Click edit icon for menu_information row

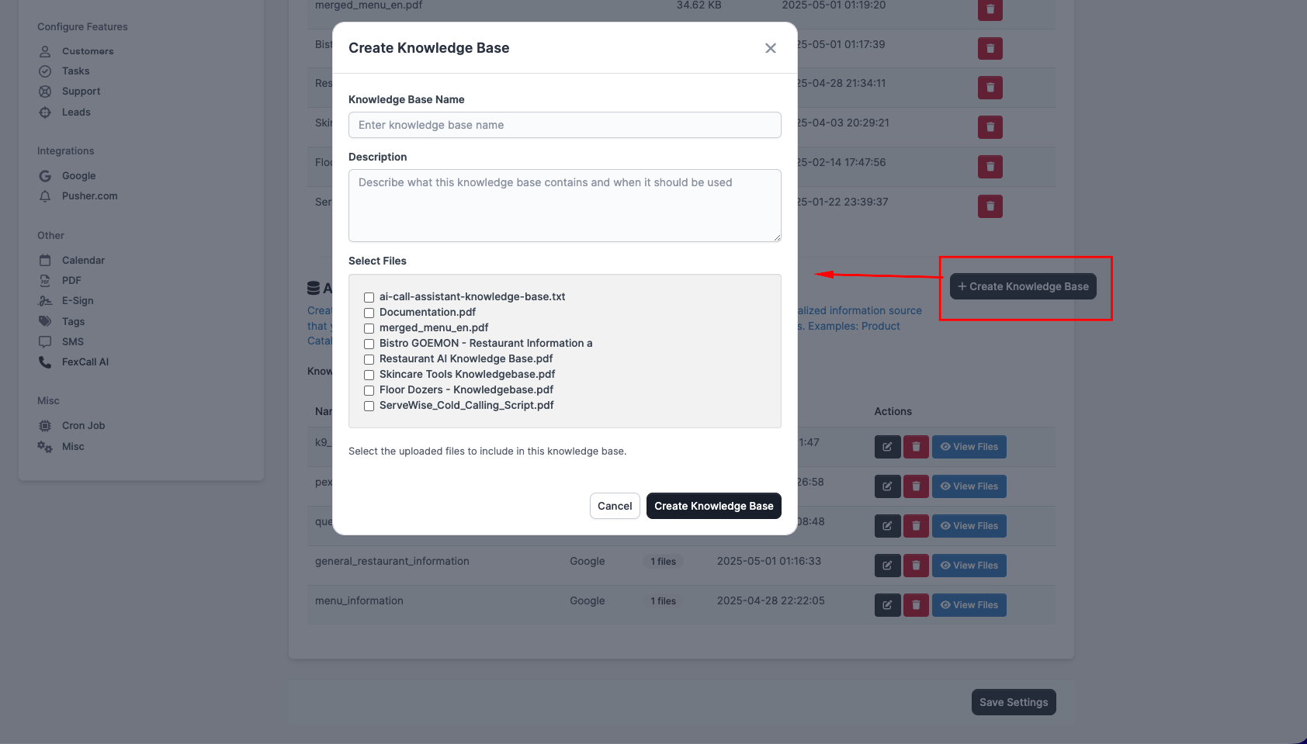coord(887,605)
